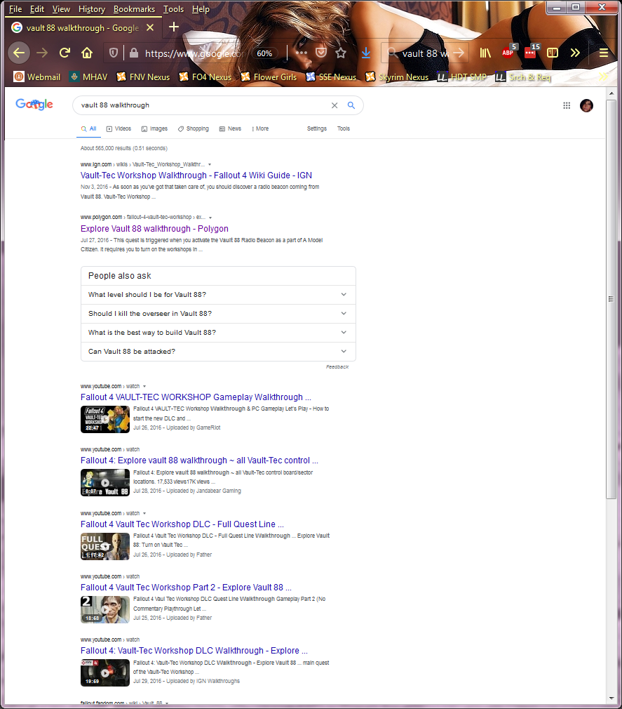
Task: Click the page vertical scrollbar thumb
Action: (x=611, y=299)
